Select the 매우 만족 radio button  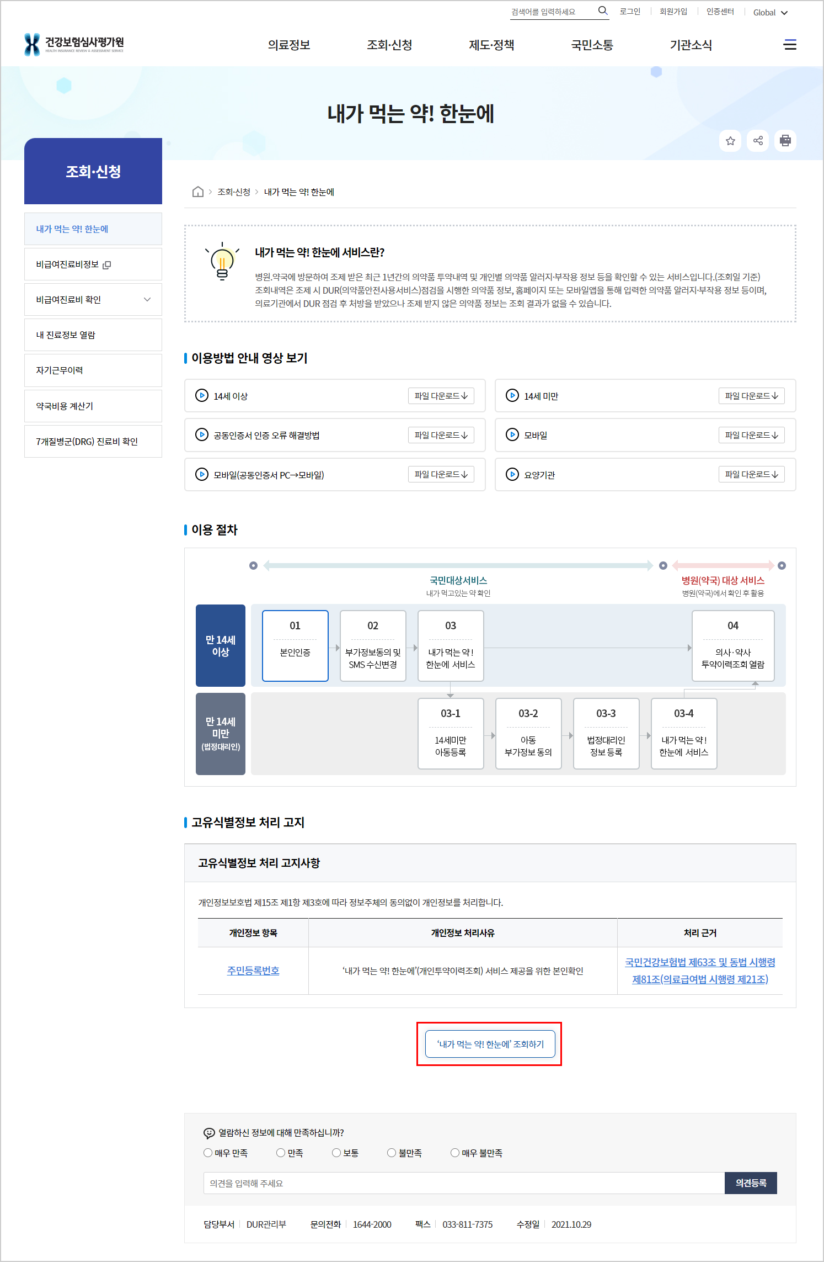pos(208,1153)
